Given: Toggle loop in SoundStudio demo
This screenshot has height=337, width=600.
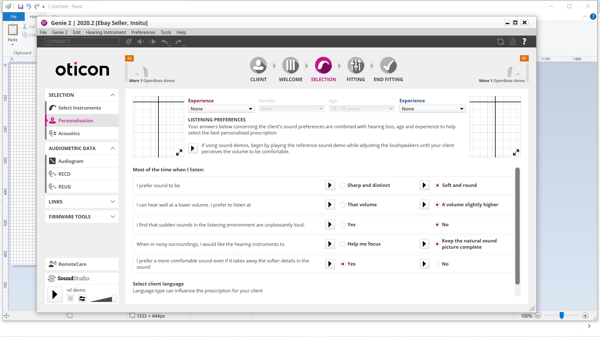Looking at the screenshot, I should point(82,299).
